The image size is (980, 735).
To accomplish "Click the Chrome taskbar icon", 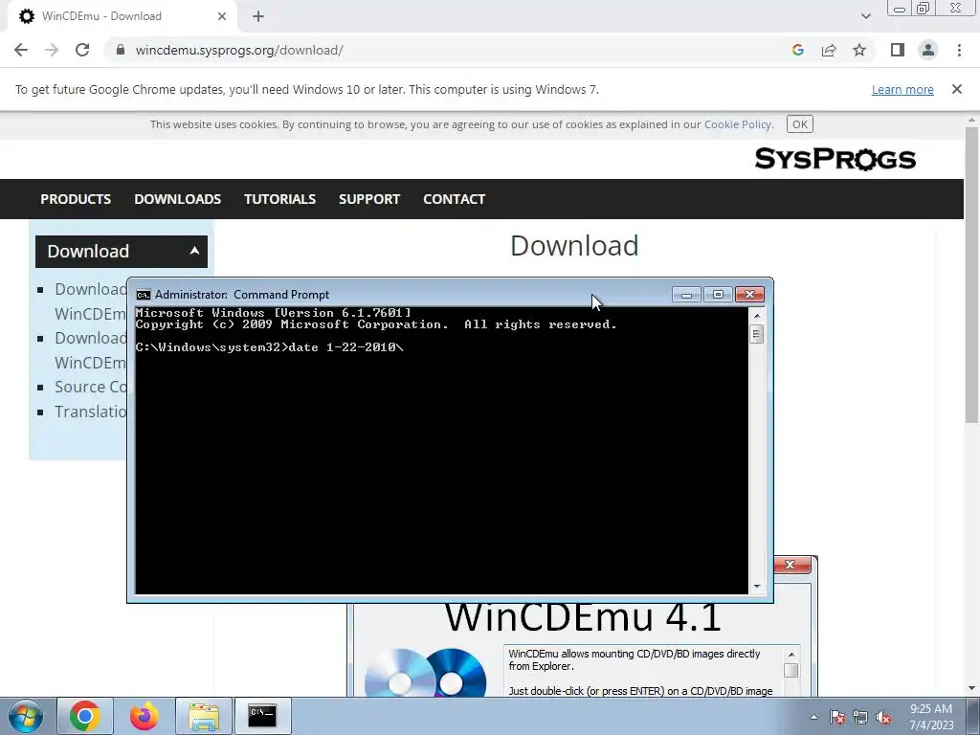I will pos(85,716).
